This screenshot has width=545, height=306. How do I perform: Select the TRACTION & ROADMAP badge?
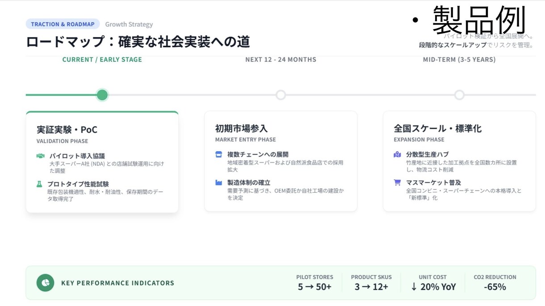pos(63,24)
